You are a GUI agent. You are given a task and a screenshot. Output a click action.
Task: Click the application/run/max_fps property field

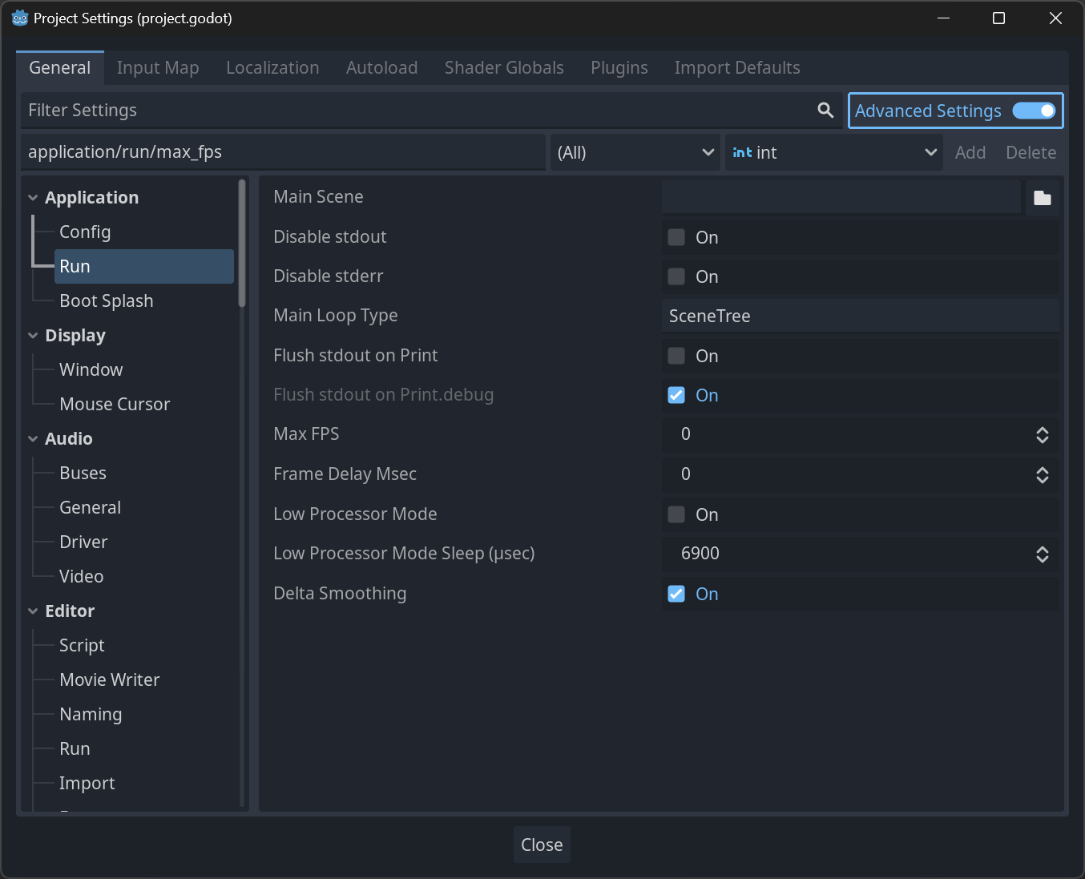(283, 152)
